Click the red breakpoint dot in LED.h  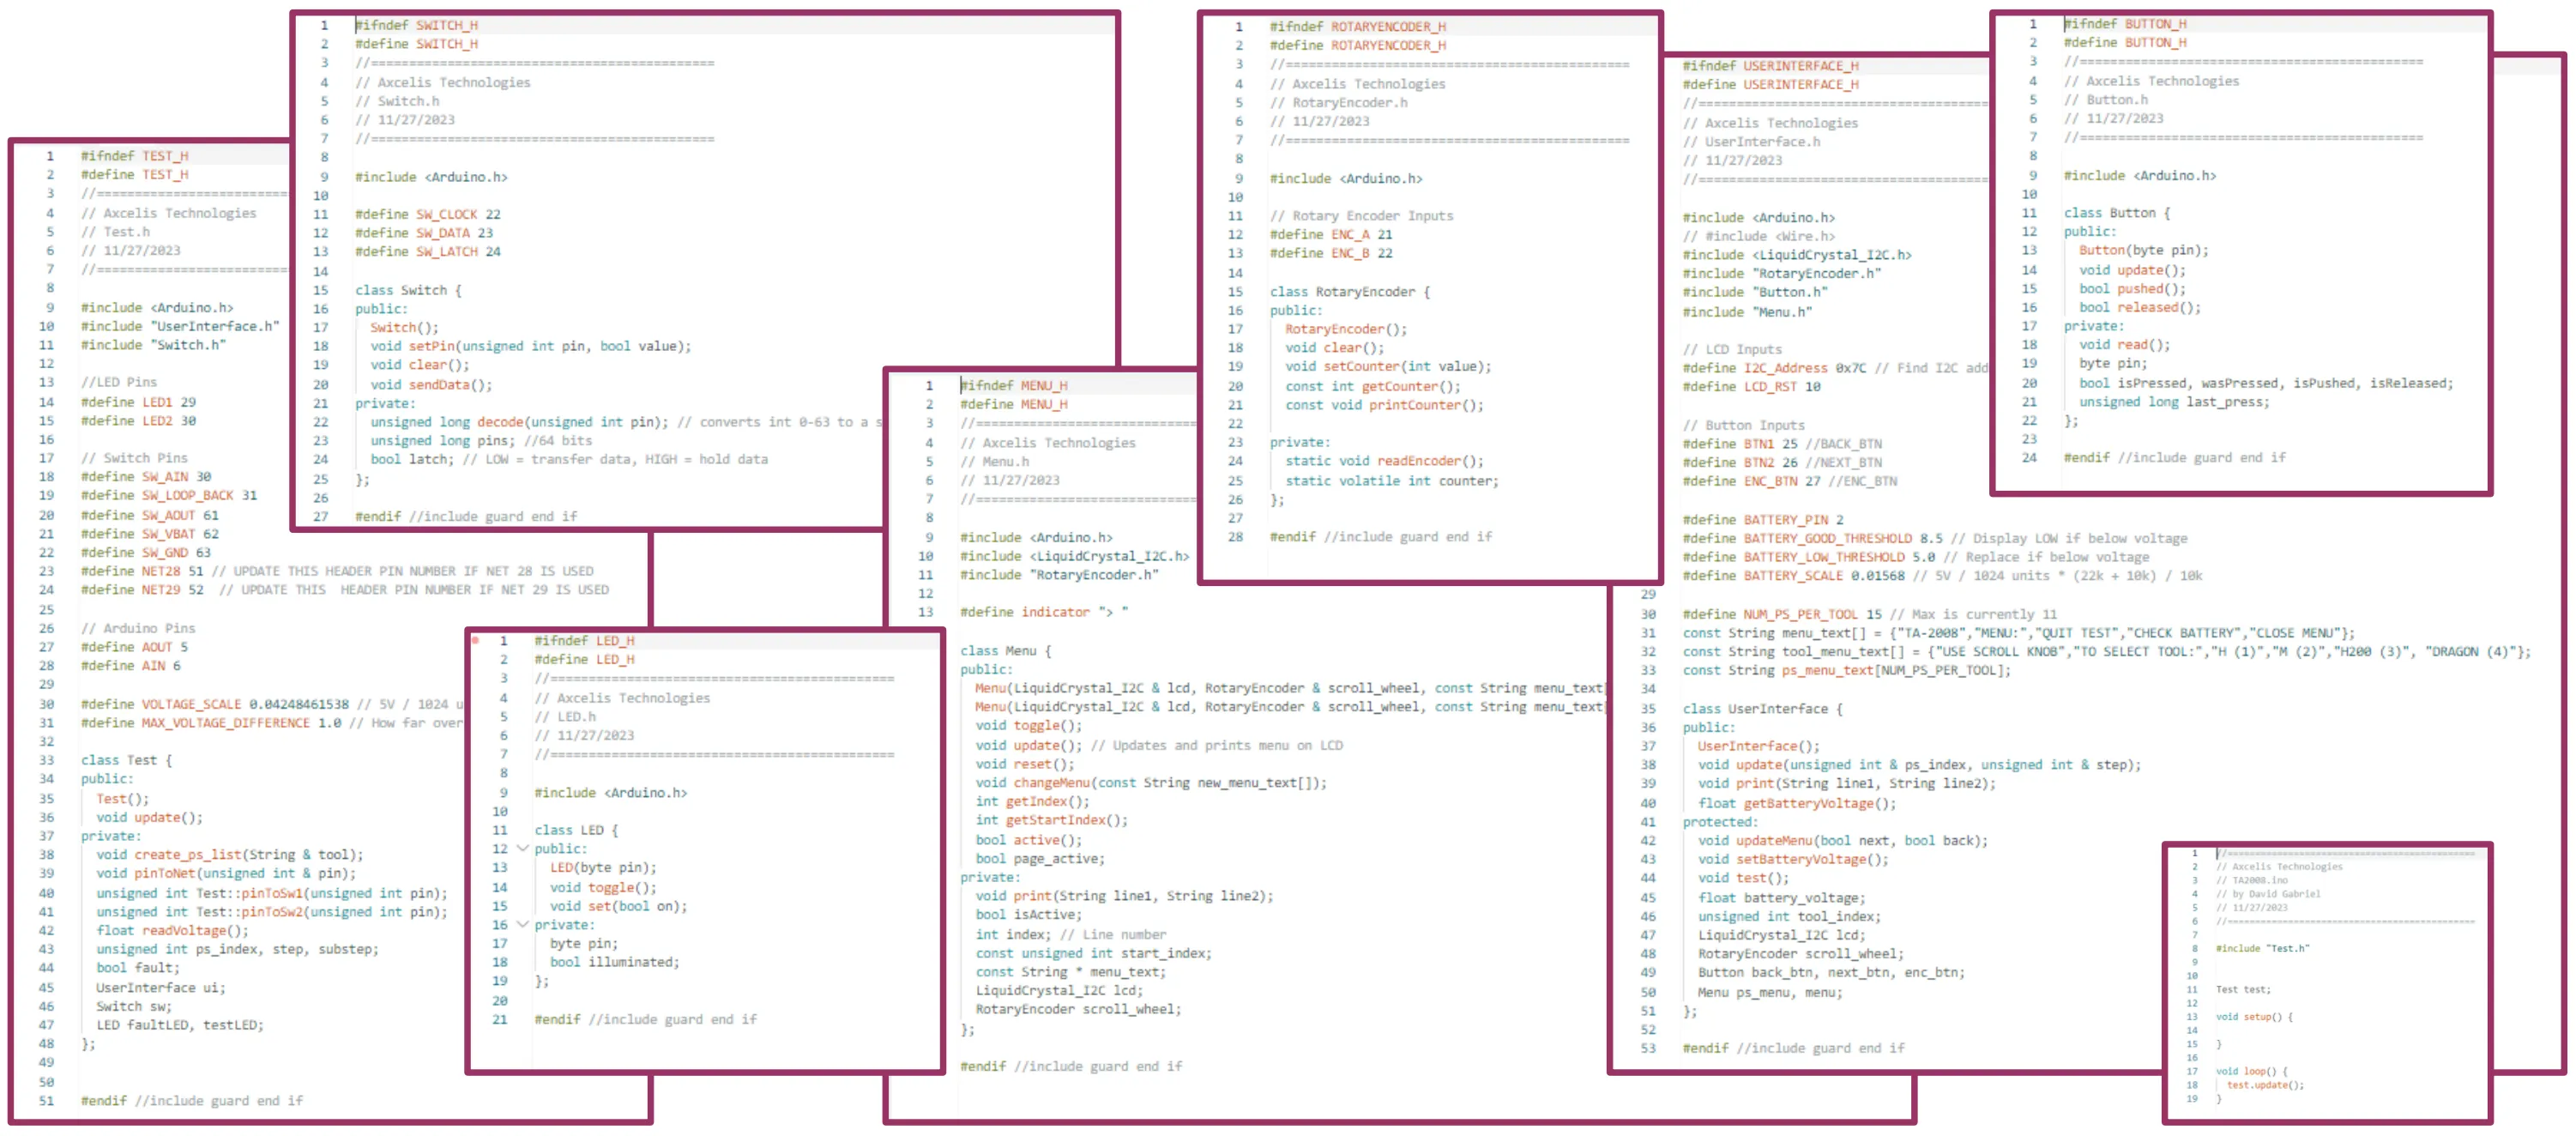(x=476, y=640)
